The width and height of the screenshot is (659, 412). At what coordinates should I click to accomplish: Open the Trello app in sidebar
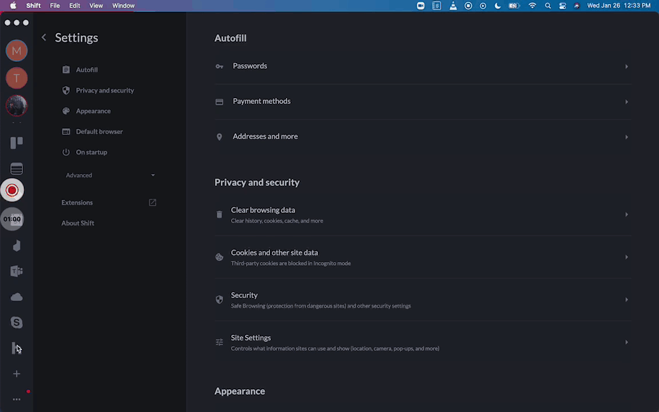tap(16, 143)
